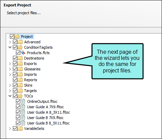Click the Targets folder label

pyautogui.click(x=30, y=91)
